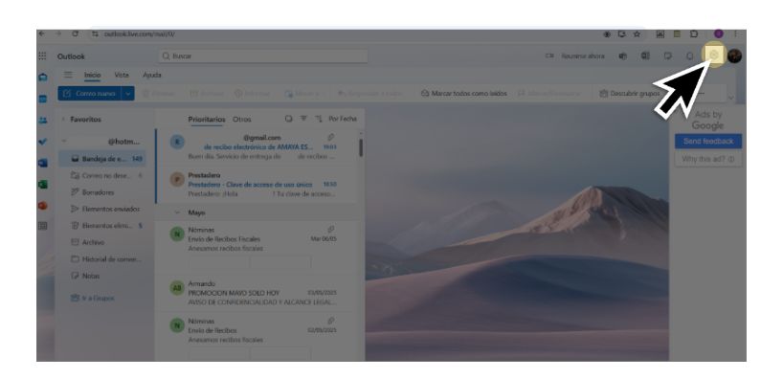Launch Excel from the left app rail

click(x=43, y=185)
